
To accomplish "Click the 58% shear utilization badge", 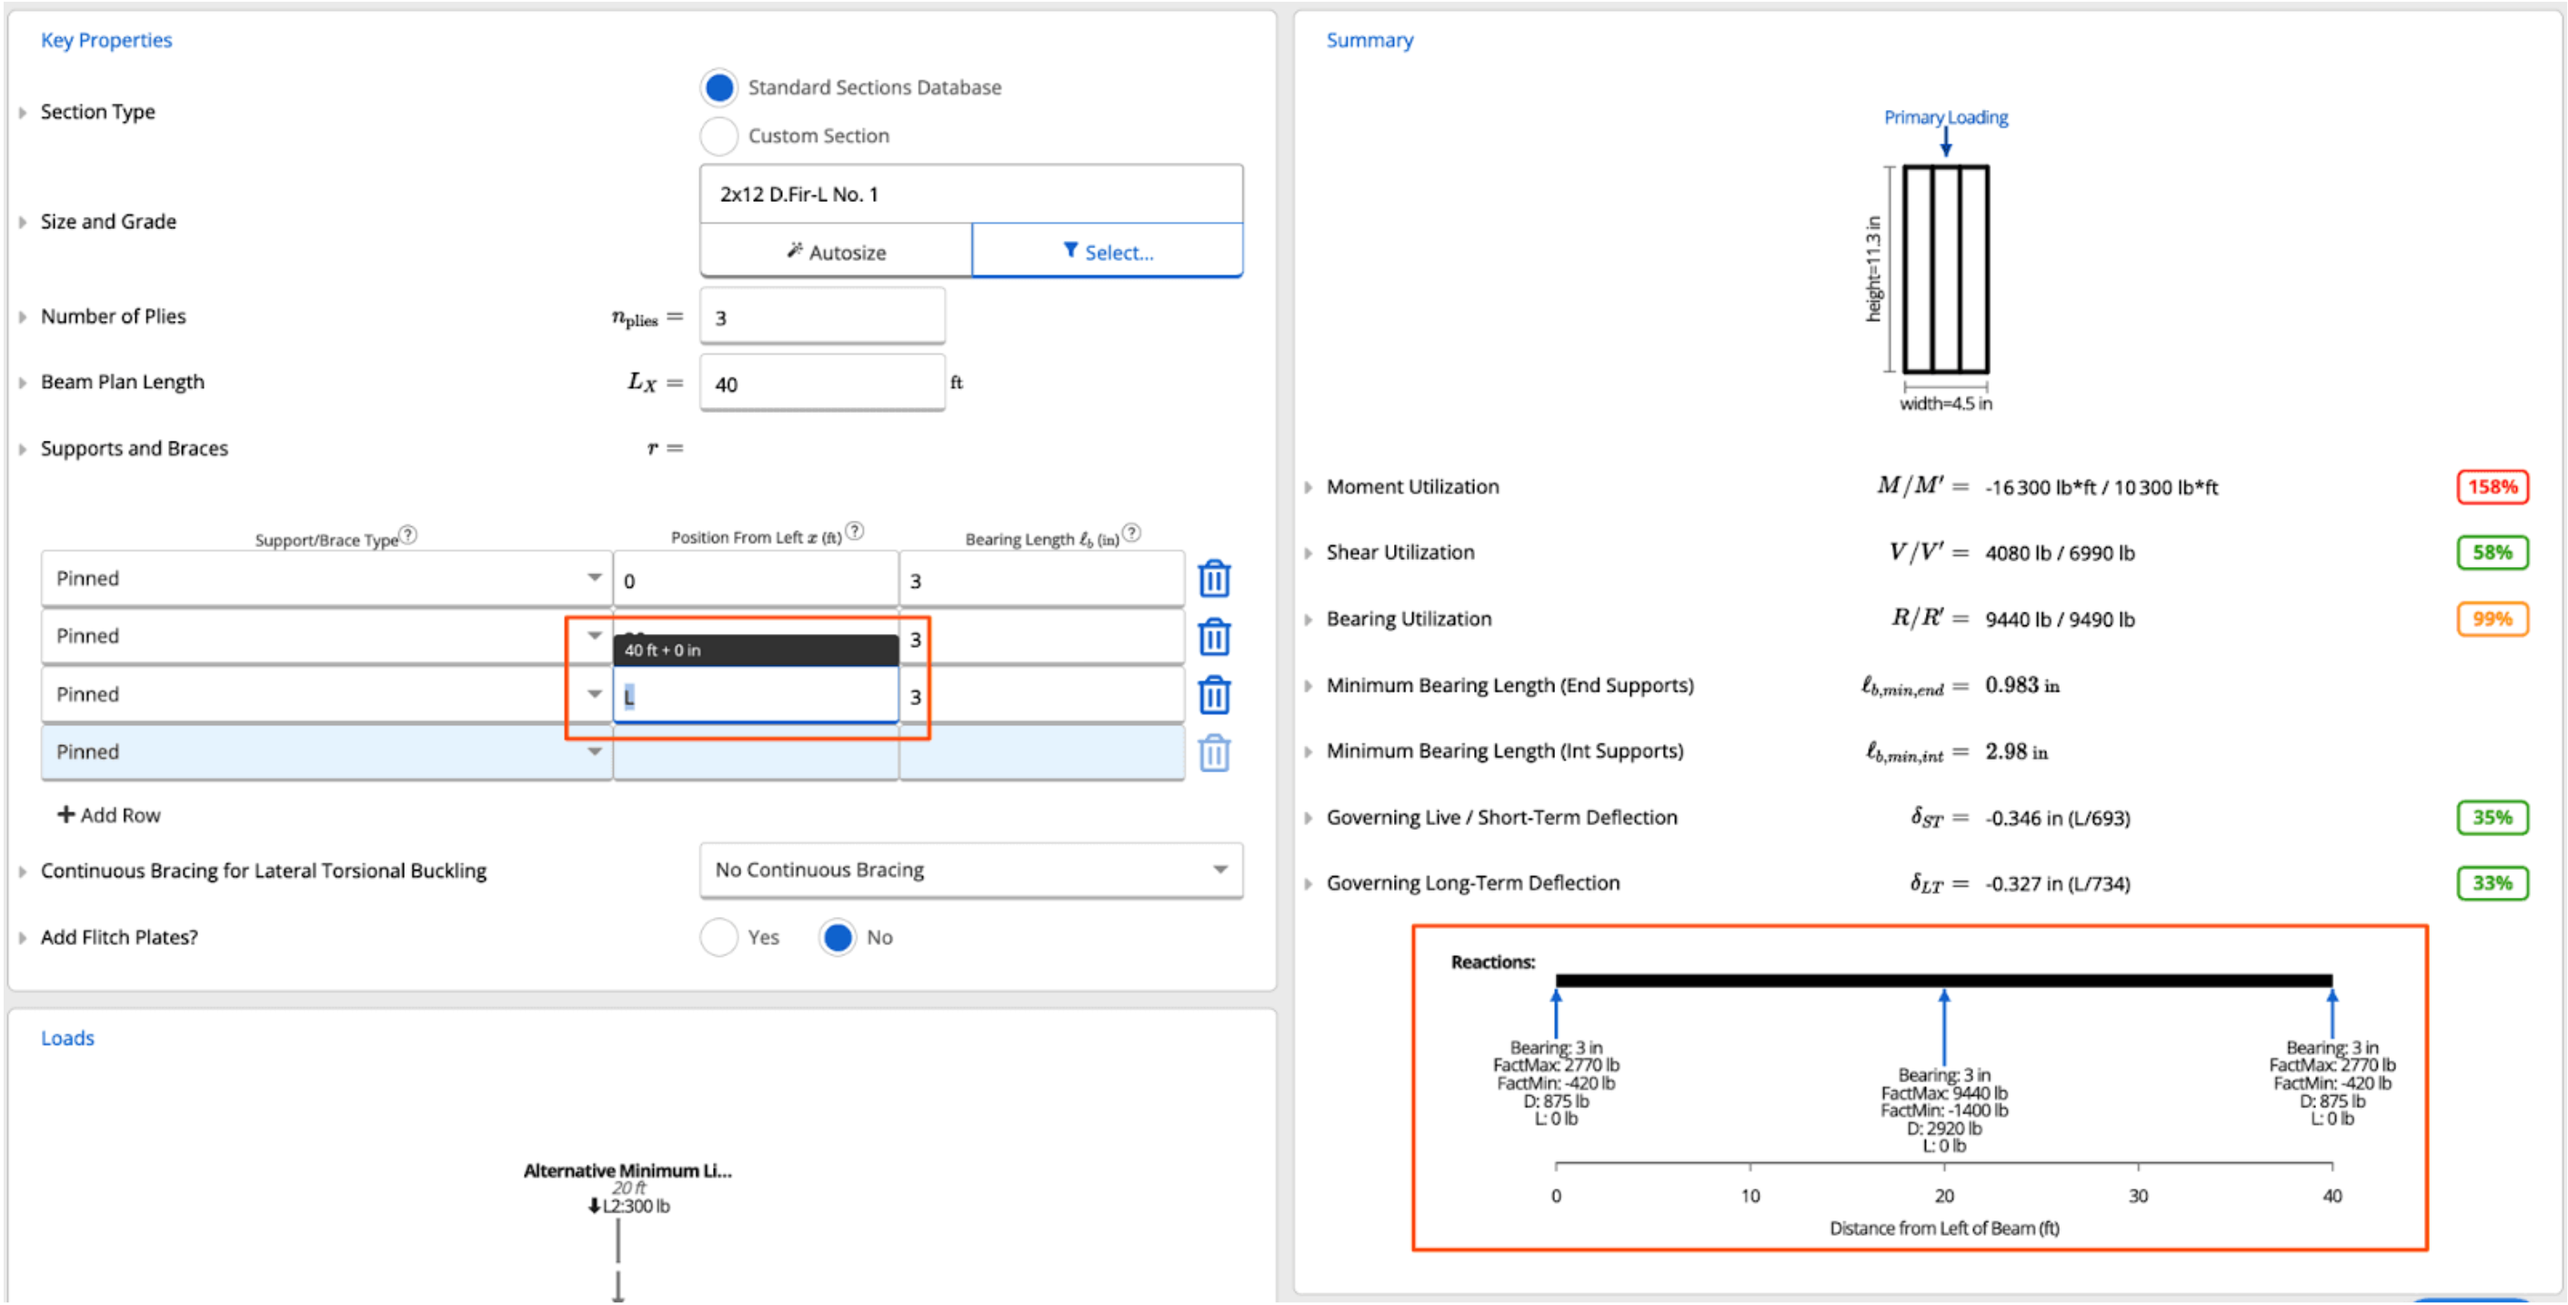I will coord(2493,553).
